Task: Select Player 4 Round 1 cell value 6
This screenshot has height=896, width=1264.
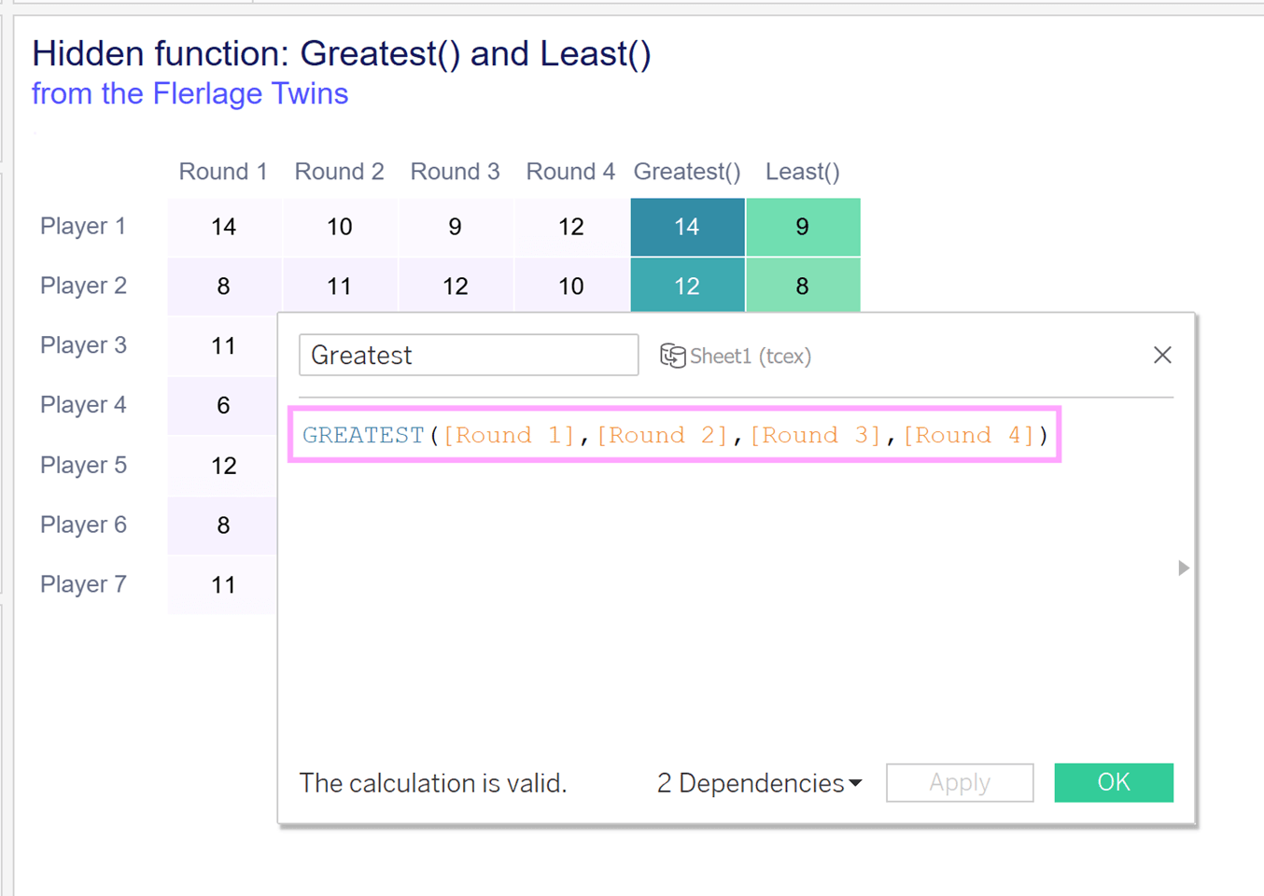Action: pos(223,406)
